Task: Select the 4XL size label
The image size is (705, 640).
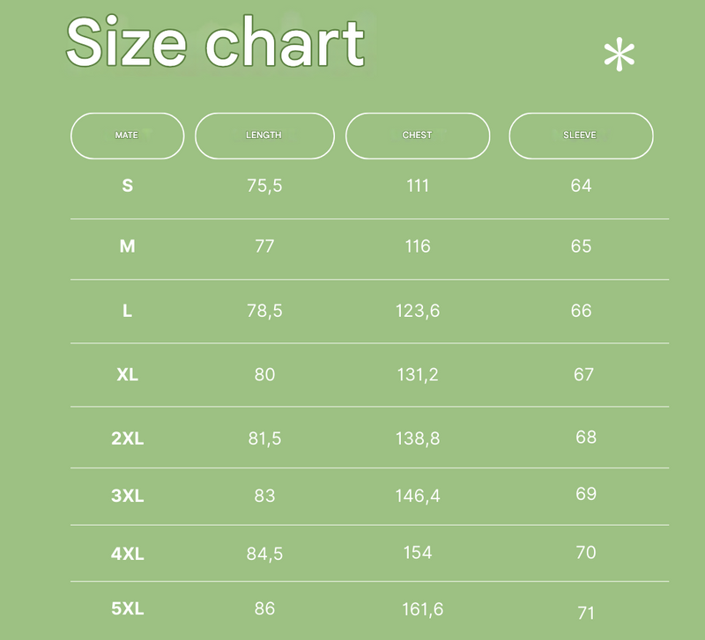Action: click(128, 554)
